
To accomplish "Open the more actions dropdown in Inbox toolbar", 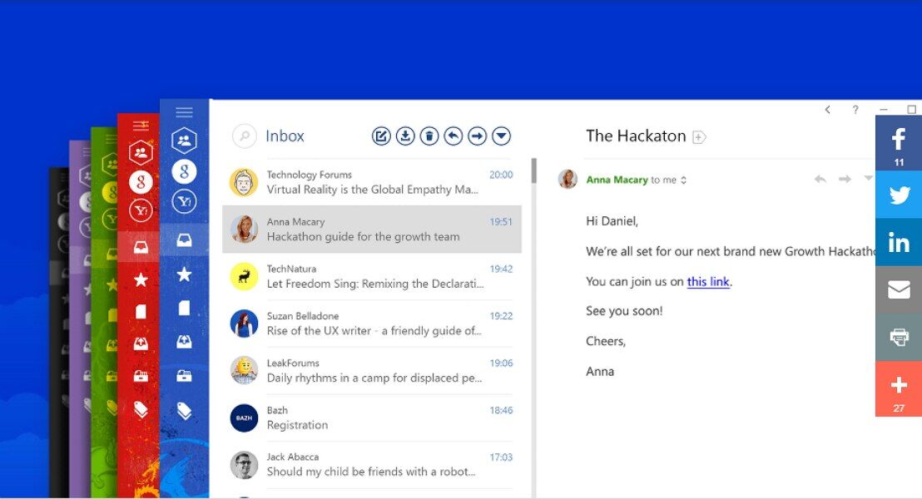I will (x=501, y=136).
